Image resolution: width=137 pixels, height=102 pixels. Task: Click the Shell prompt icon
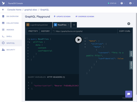[x=3, y=36]
